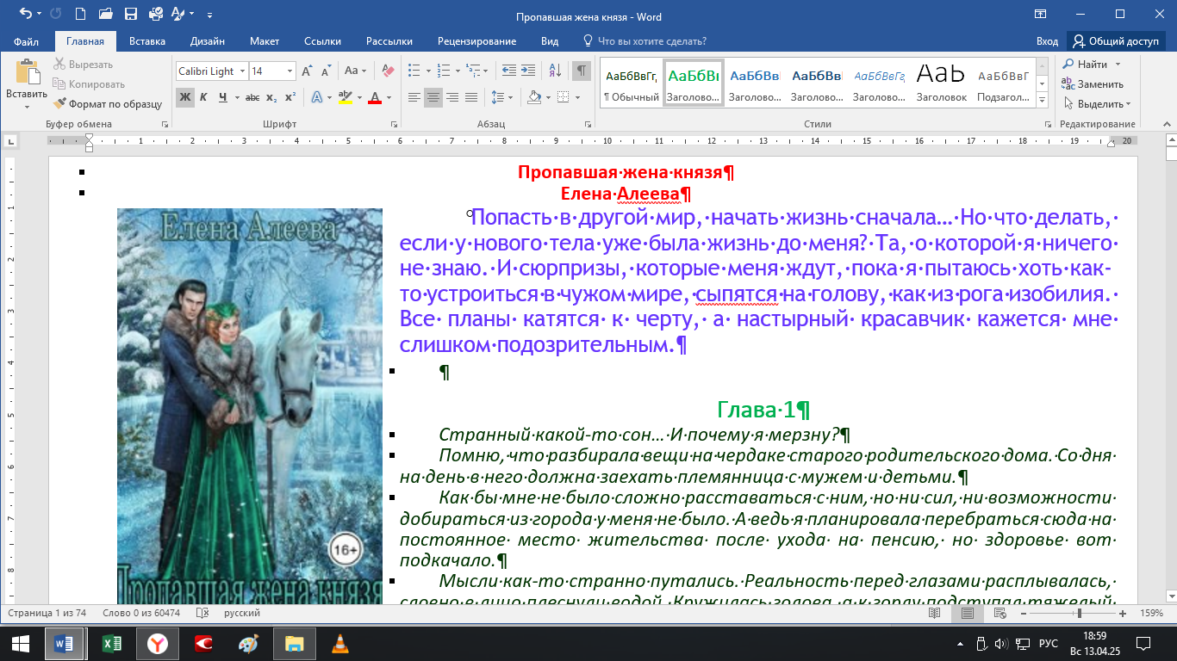Click the Windows Start button
The height and width of the screenshot is (661, 1177).
[21, 643]
